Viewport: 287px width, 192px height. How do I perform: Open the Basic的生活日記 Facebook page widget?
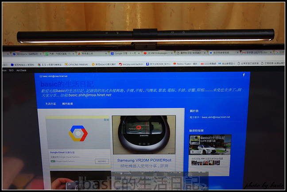click(213, 138)
